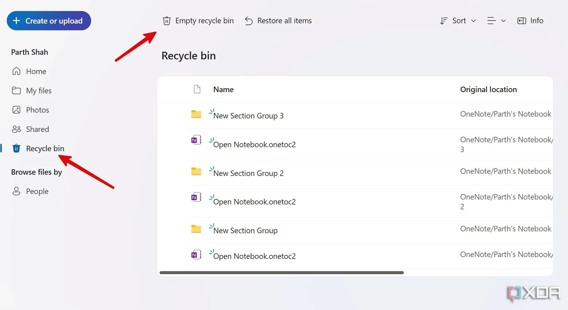Screen dimensions: 568x310
Task: Click the Browse files by heading
Action: (x=37, y=172)
